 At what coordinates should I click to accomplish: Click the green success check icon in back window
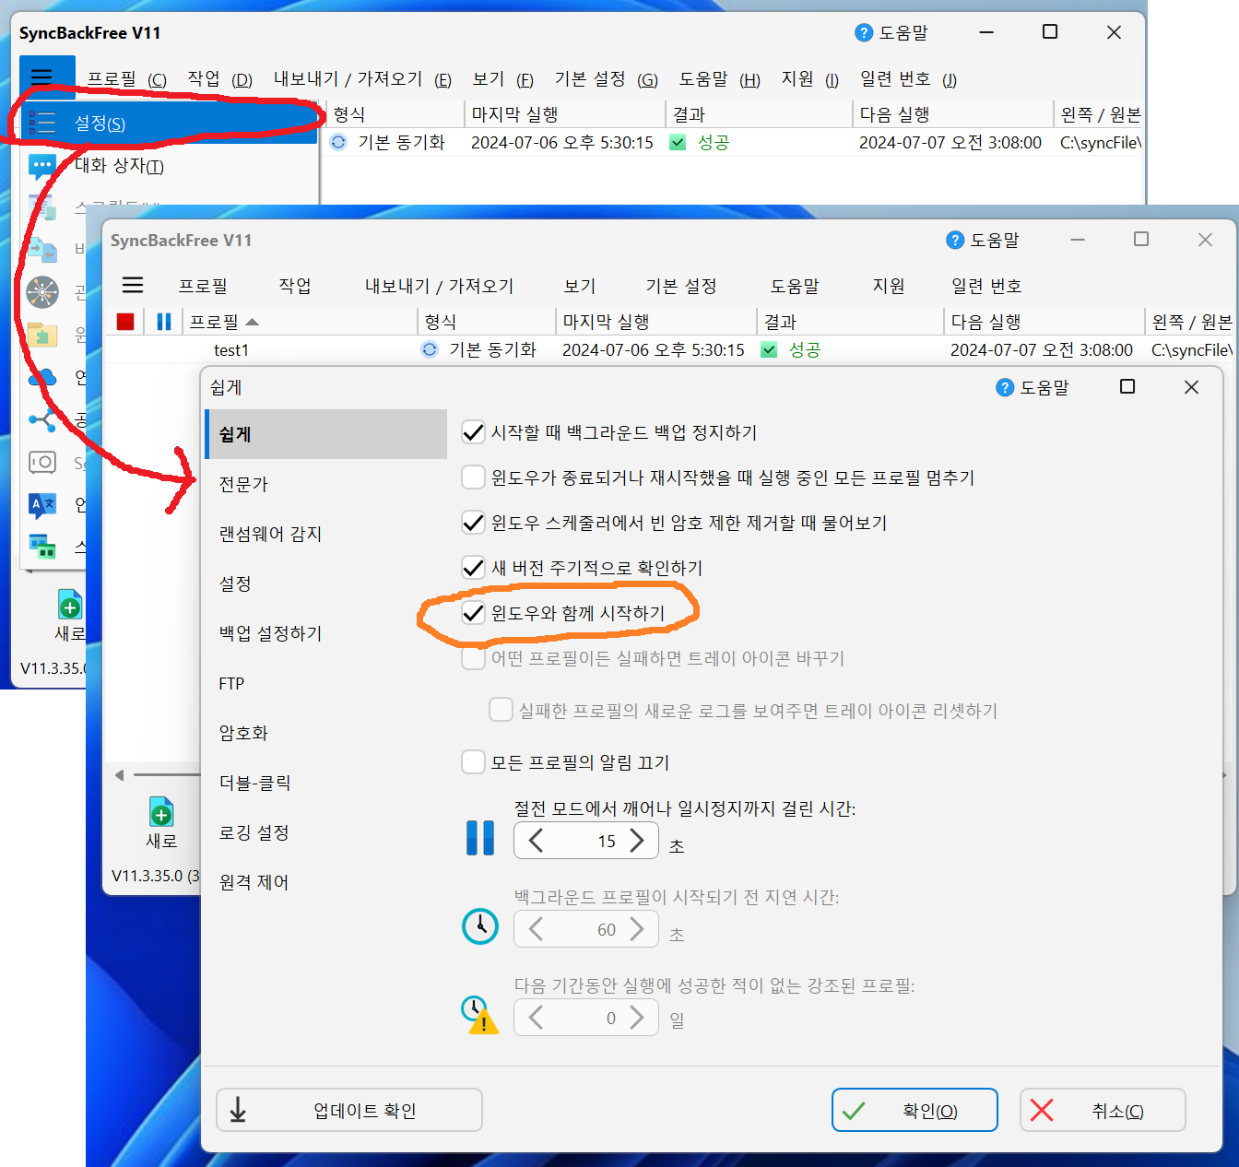click(x=678, y=143)
